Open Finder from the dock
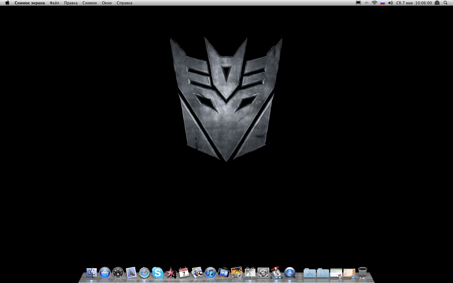The image size is (453, 283). pos(91,273)
